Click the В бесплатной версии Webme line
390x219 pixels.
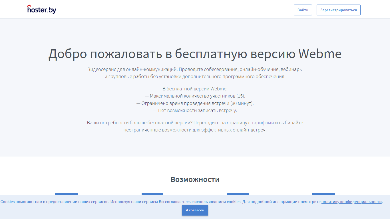point(195,89)
